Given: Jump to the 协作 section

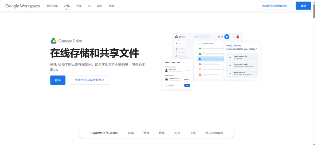Looking at the screenshot, I should [162, 133].
